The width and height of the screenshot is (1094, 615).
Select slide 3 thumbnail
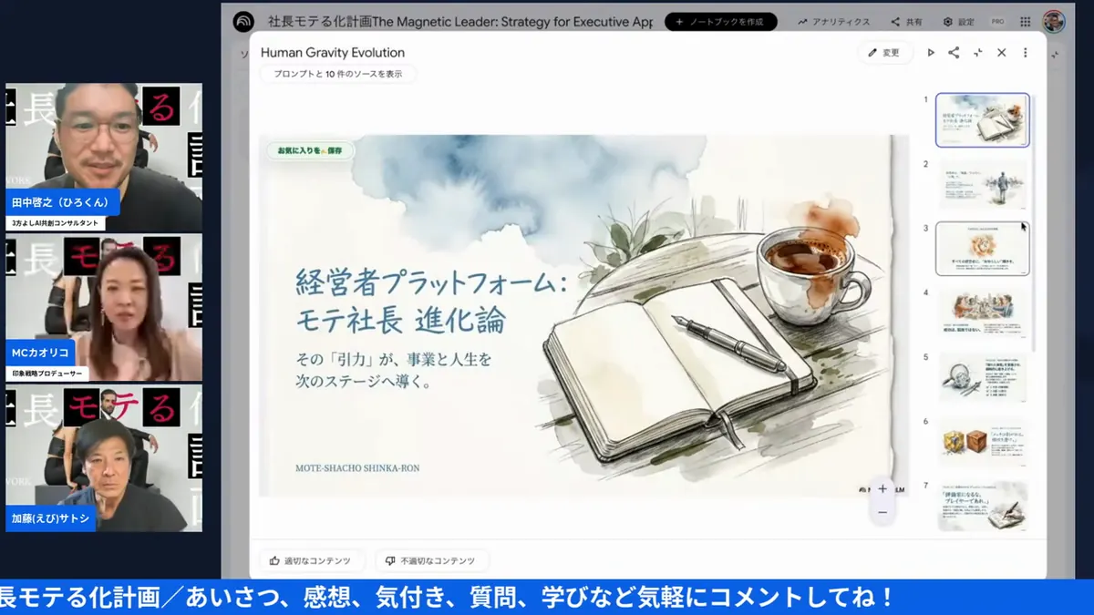click(x=982, y=249)
